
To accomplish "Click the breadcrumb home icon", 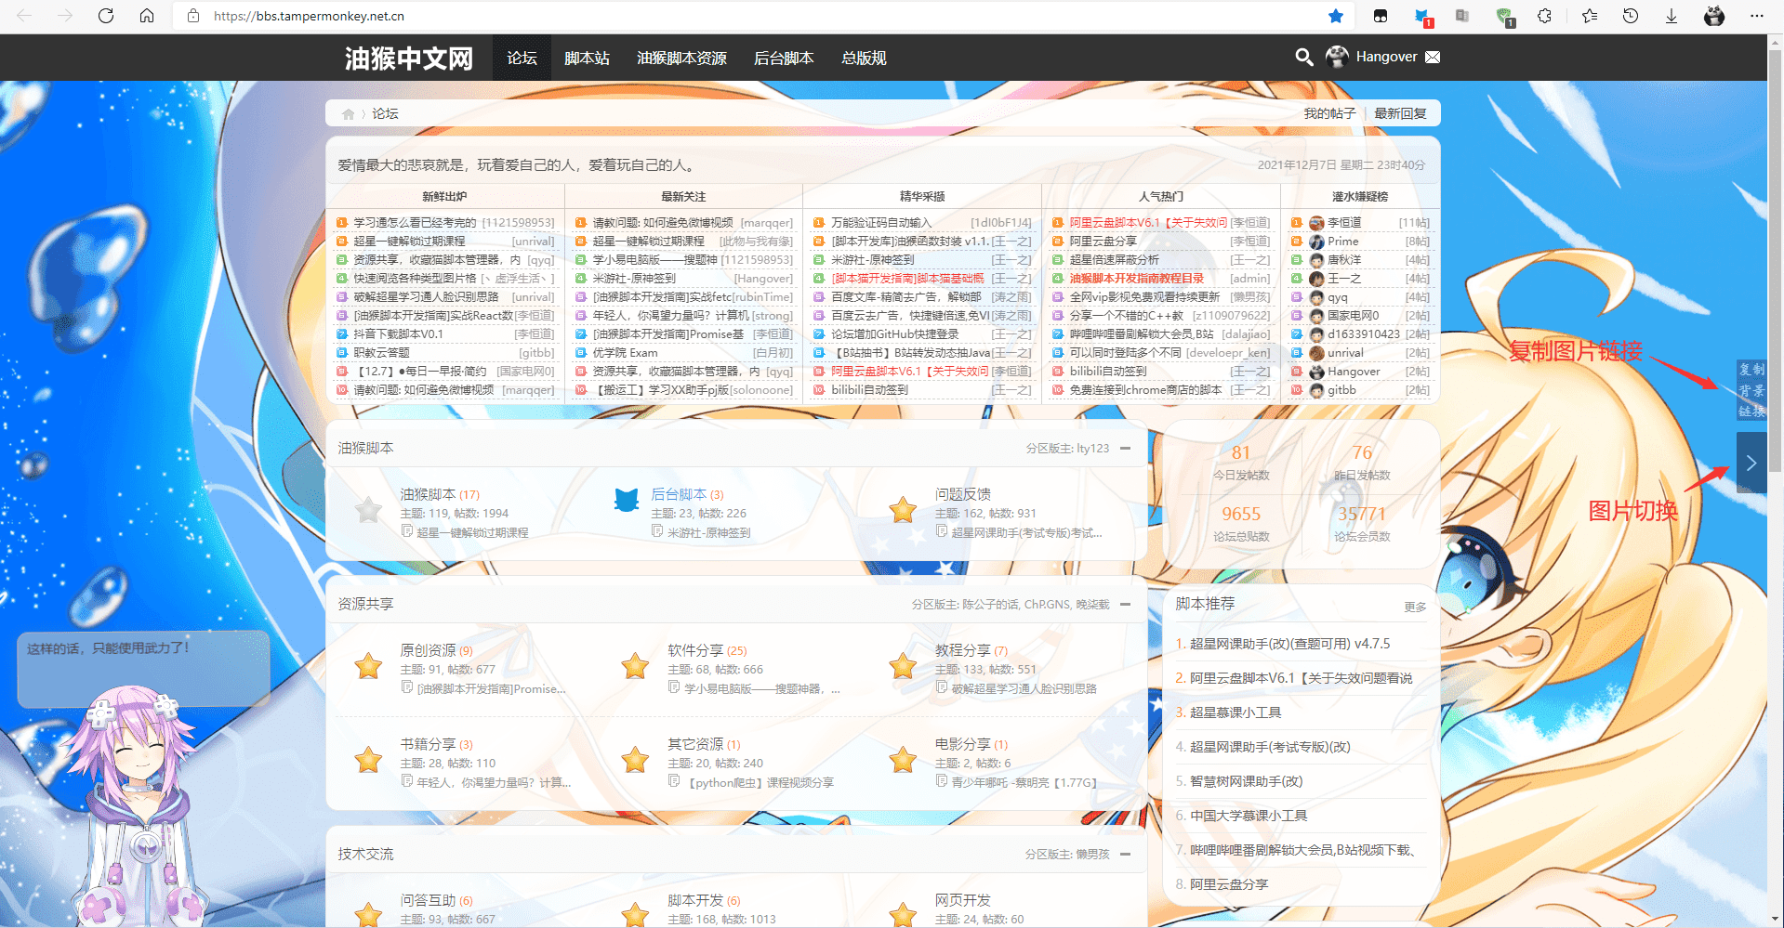I will pos(348,114).
